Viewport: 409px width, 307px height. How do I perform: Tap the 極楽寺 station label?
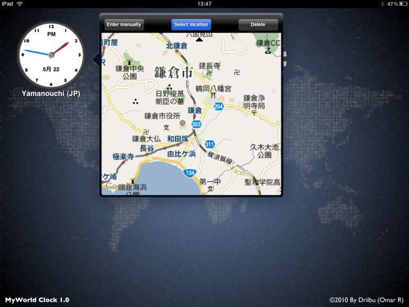[123, 157]
